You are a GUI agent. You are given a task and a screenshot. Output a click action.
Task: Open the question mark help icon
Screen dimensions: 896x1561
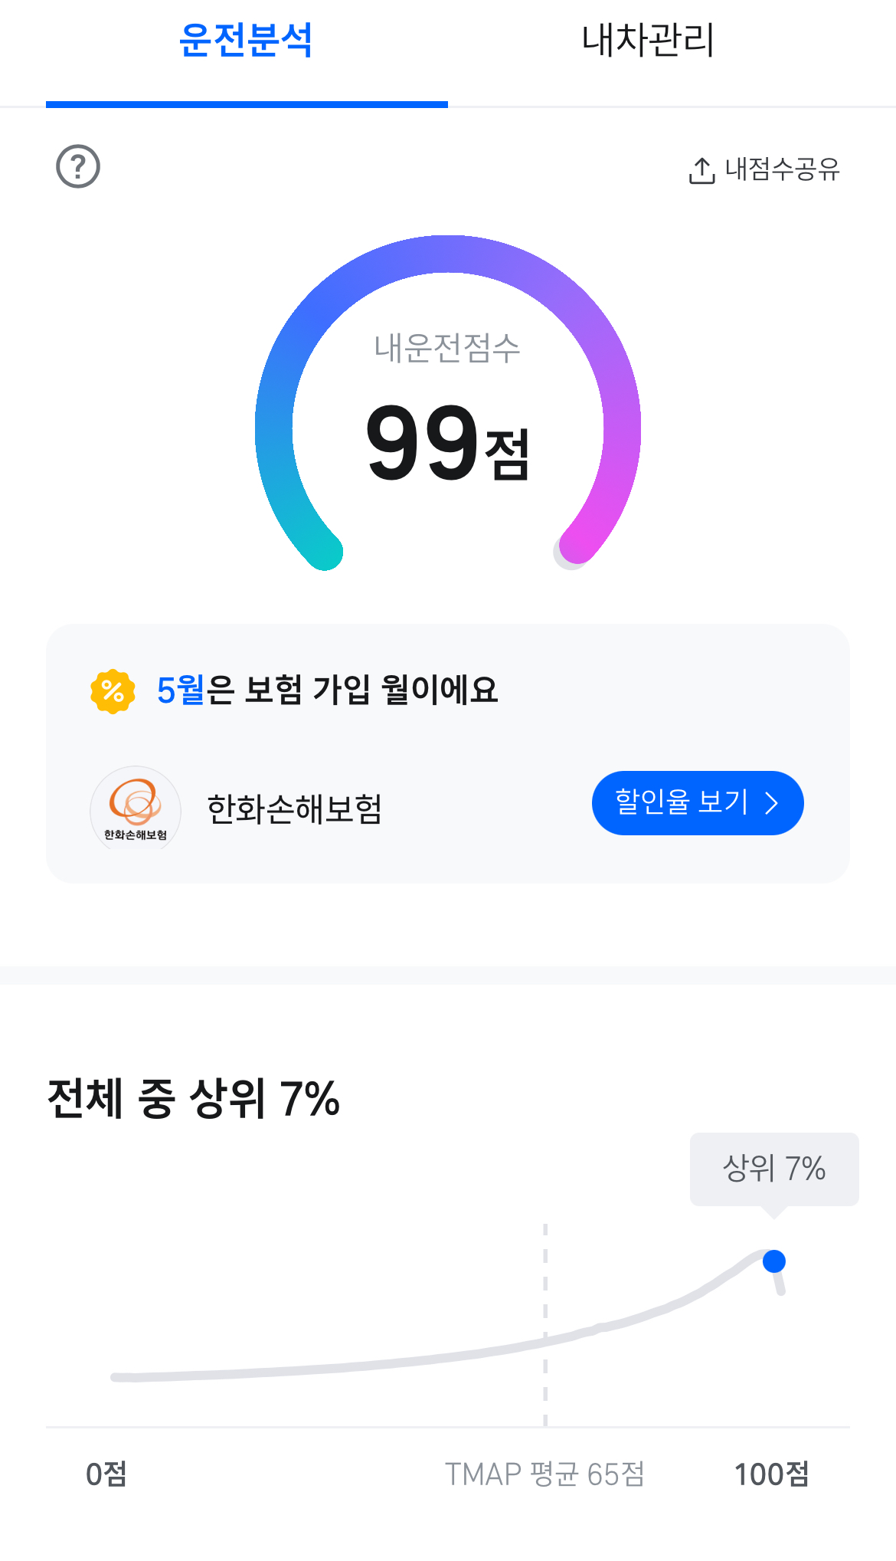point(78,166)
